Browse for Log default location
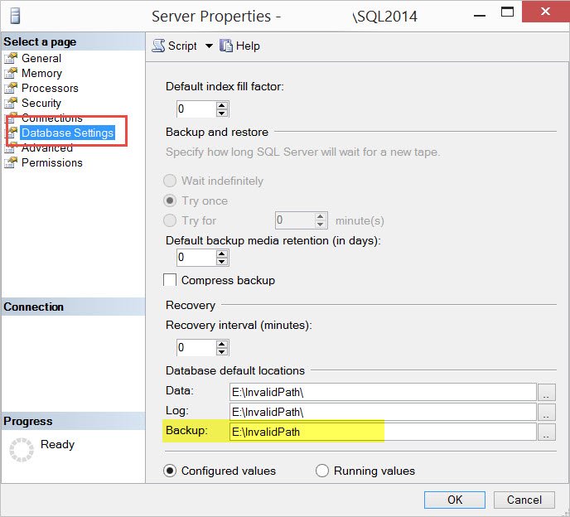Screen dimensions: 570x517 tap(546, 412)
